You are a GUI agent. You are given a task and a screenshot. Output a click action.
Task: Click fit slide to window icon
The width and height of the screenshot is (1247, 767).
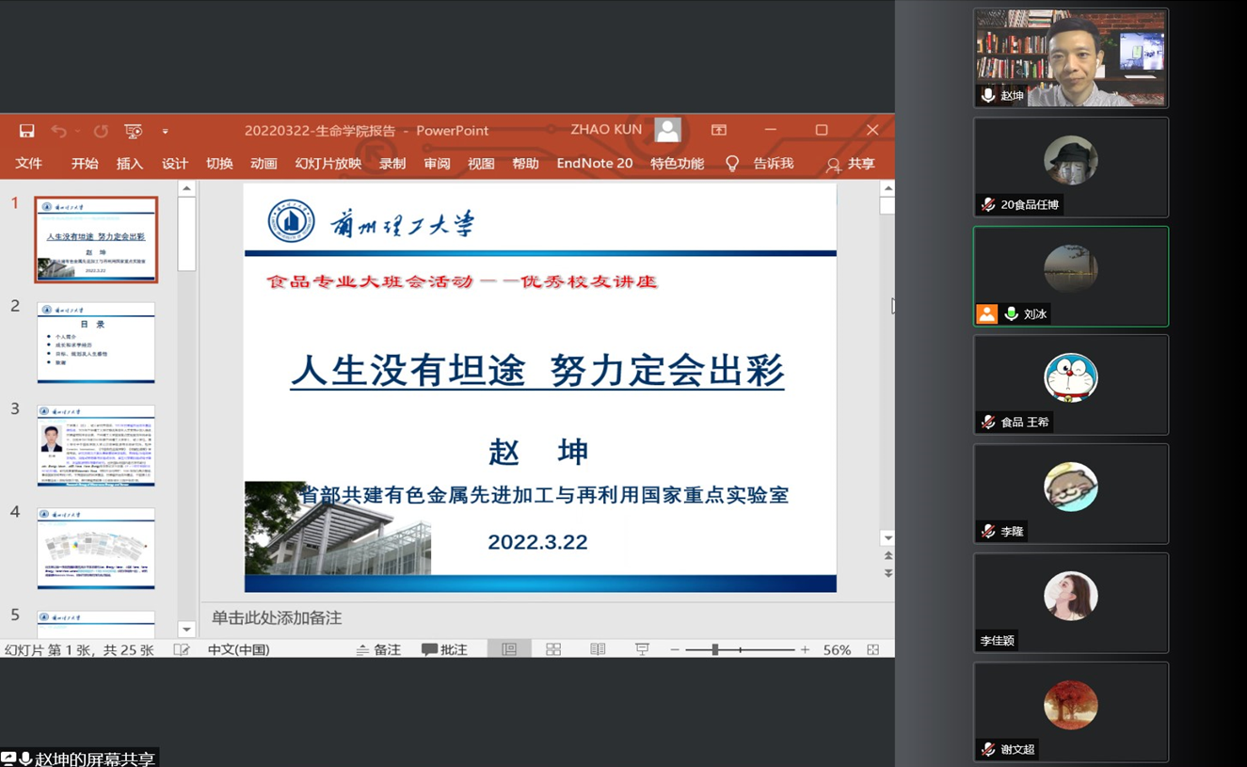pos(873,649)
